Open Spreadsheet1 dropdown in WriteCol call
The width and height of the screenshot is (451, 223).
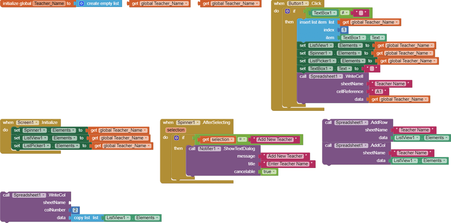point(29,195)
